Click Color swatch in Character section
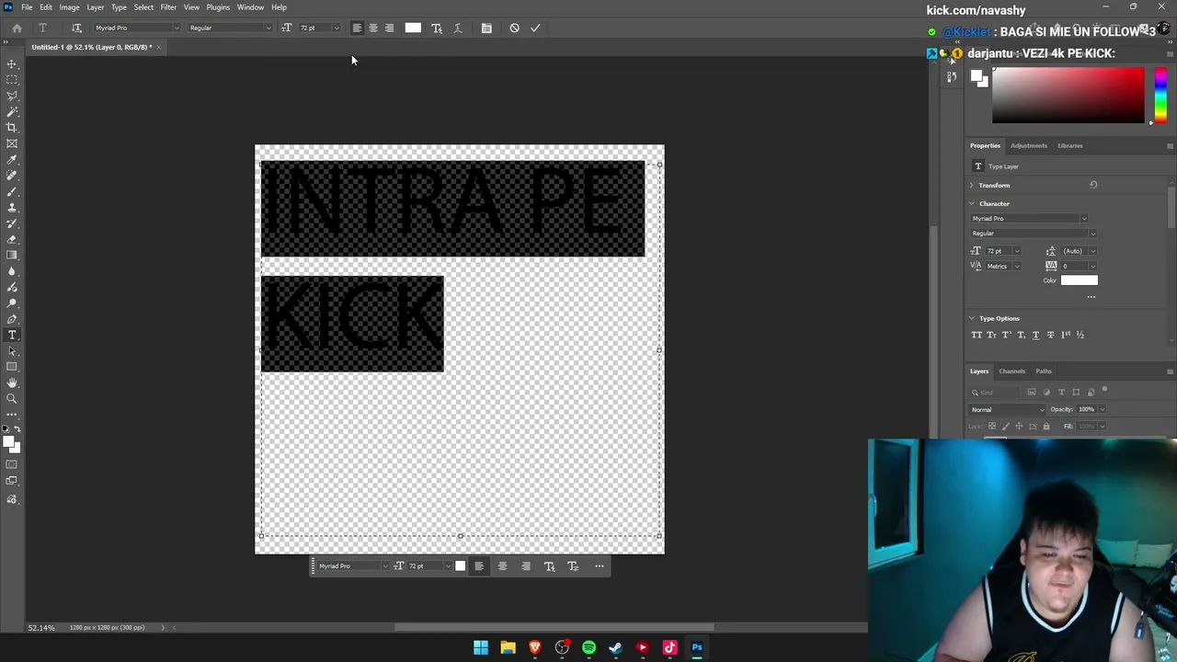The width and height of the screenshot is (1177, 662). pyautogui.click(x=1079, y=280)
